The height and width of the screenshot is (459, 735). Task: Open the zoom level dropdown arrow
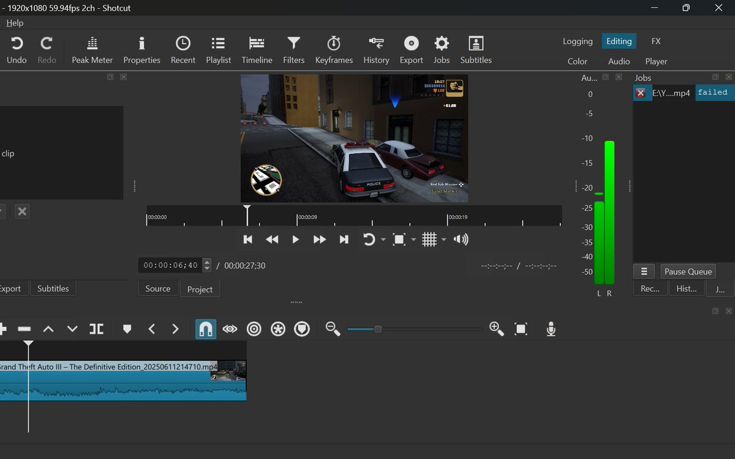point(413,240)
